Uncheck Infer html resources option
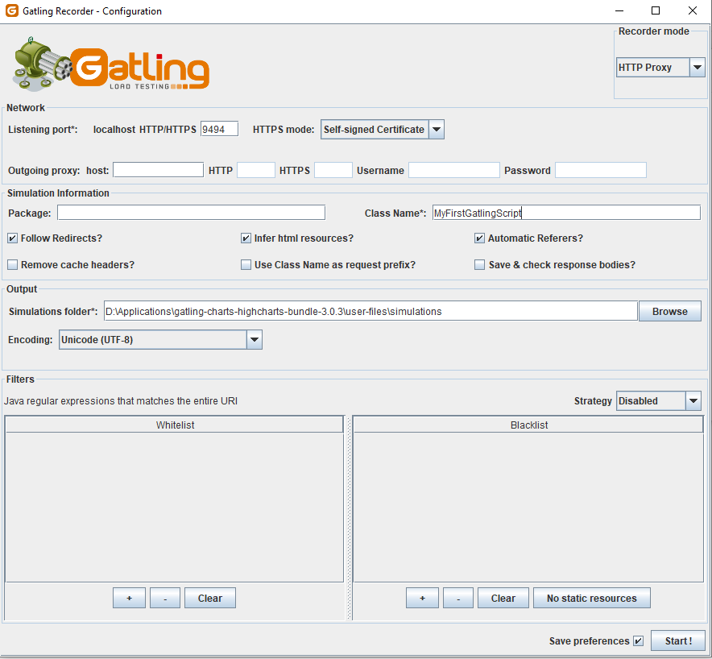Screen dimensions: 712x659 tap(246, 238)
